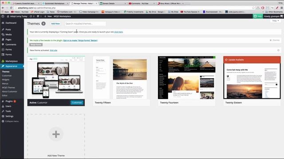Viewport: 284px width, 159px height.
Task: Click the Customize button on active theme
Action: click(77, 102)
